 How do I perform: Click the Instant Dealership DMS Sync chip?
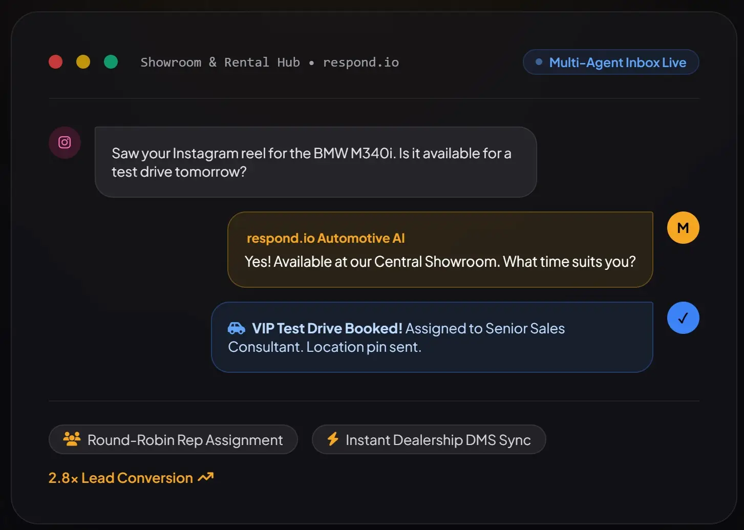[x=429, y=439]
